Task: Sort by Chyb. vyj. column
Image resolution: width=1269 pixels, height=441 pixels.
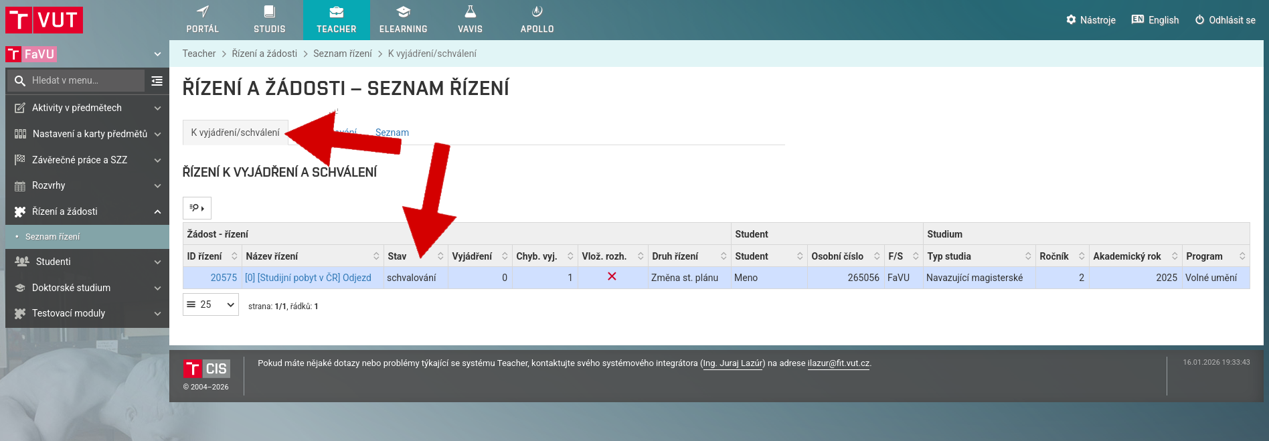Action: (x=545, y=256)
